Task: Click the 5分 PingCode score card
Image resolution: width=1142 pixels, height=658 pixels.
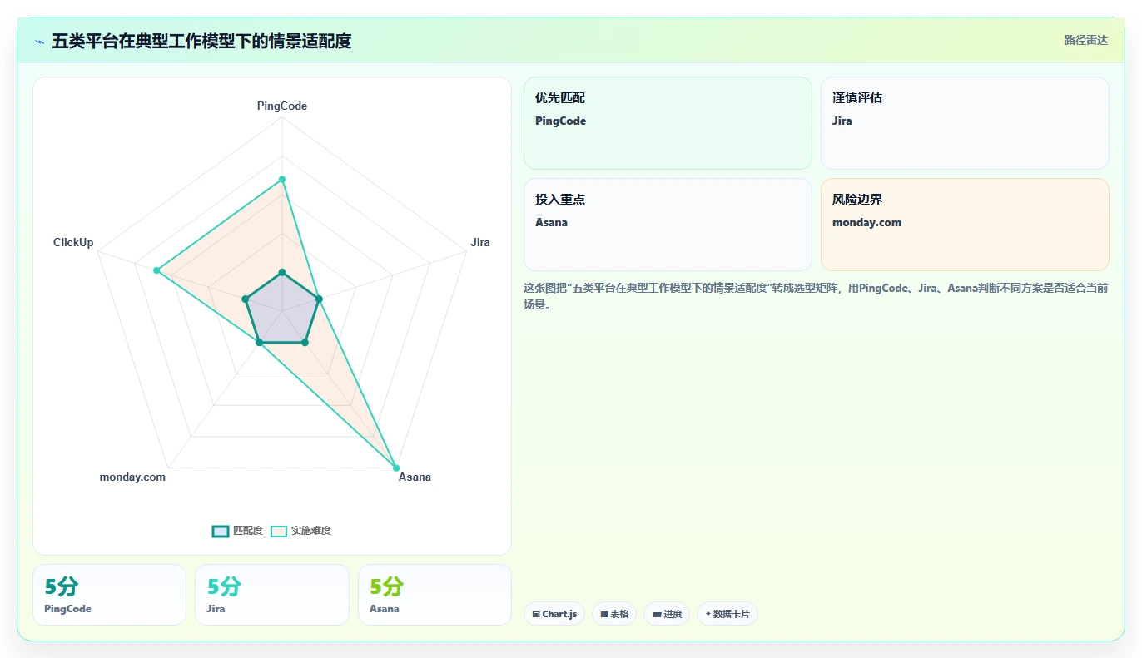Action: pos(109,595)
